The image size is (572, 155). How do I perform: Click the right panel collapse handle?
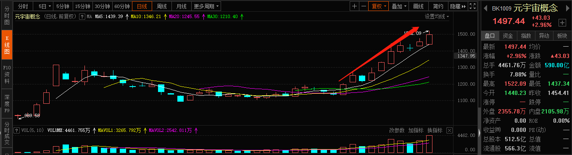point(479,133)
